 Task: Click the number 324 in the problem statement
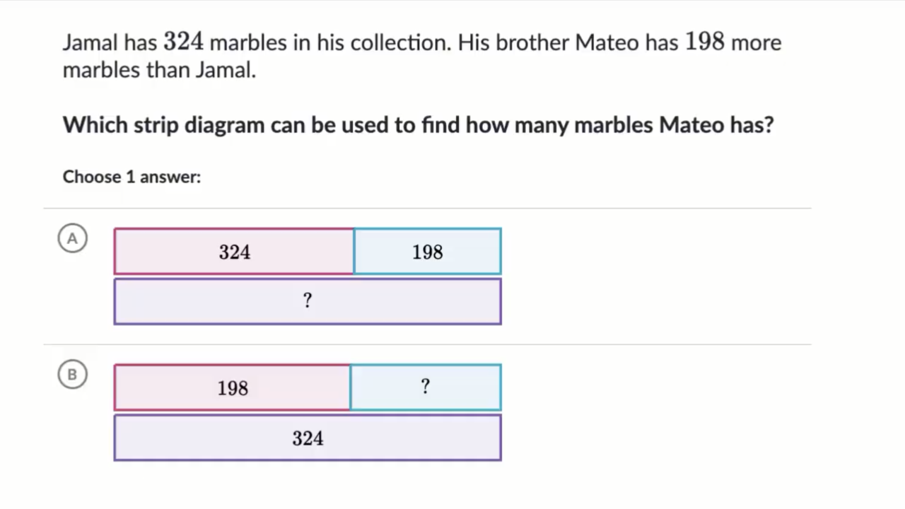(x=183, y=42)
